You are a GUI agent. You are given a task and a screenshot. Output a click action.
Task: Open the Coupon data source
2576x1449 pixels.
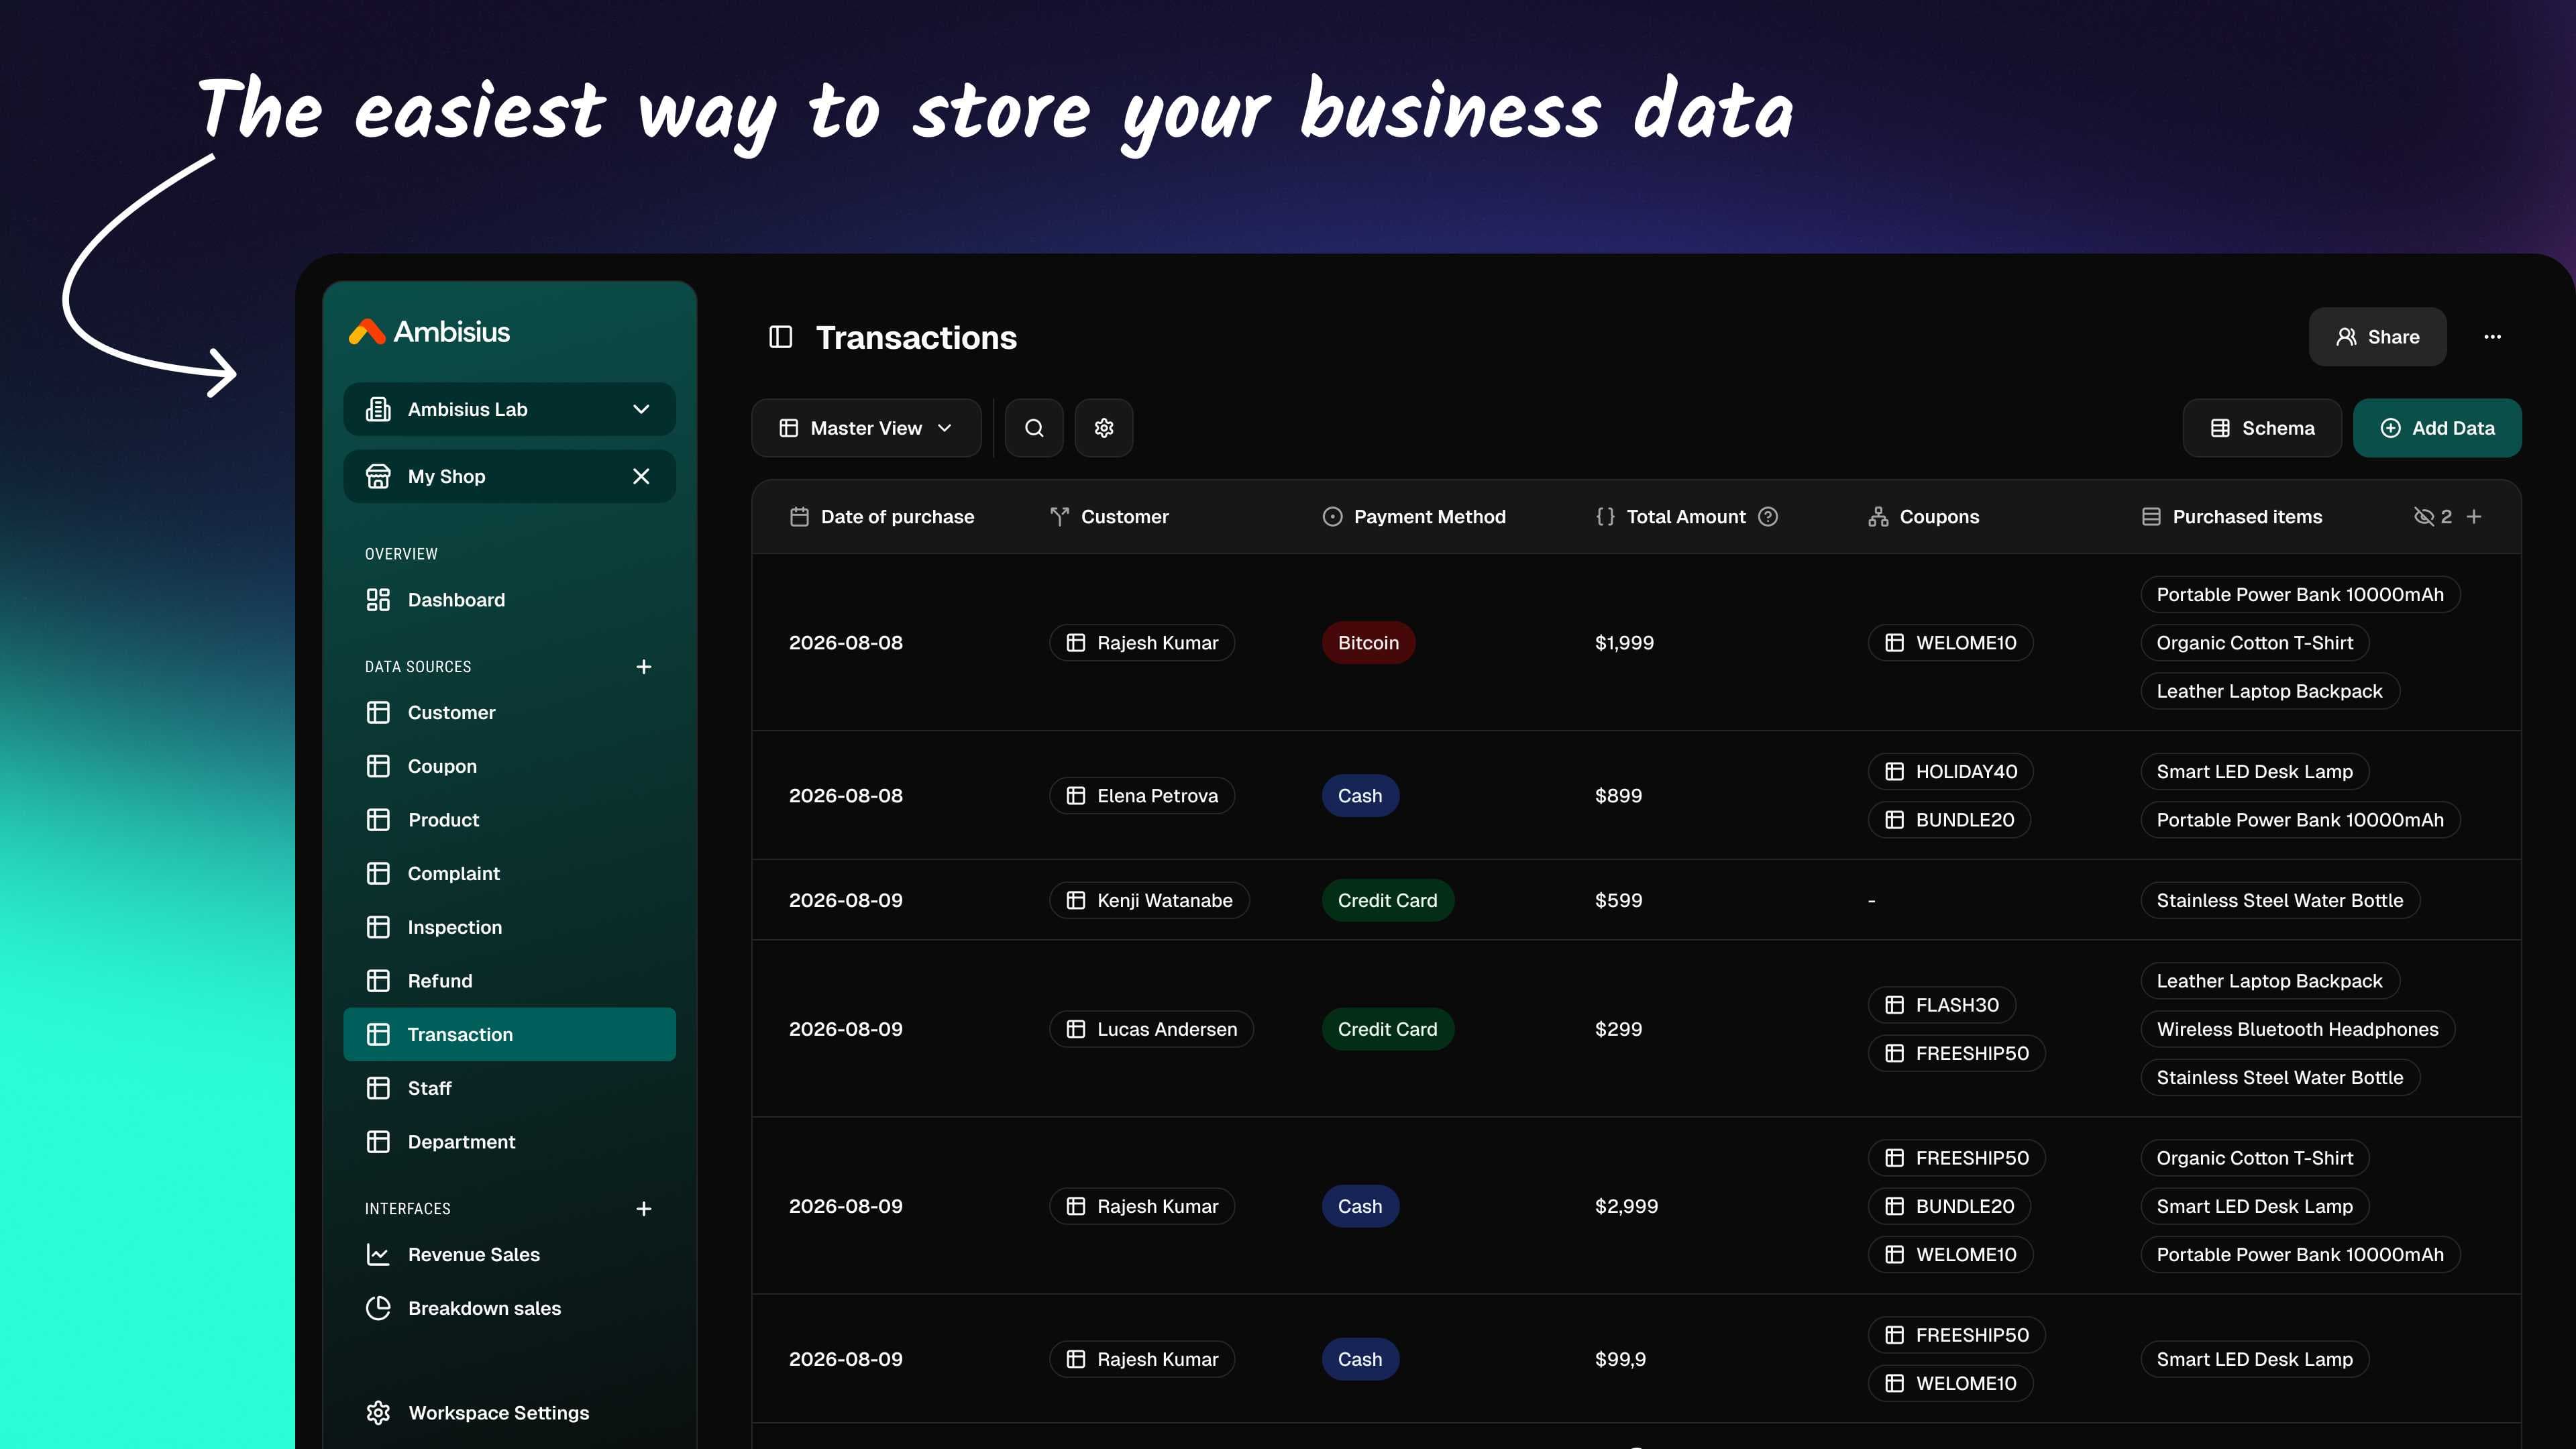pyautogui.click(x=510, y=767)
